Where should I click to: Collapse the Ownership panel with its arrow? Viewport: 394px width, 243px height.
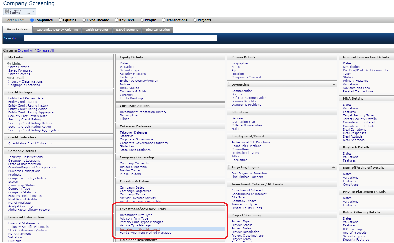point(334,85)
